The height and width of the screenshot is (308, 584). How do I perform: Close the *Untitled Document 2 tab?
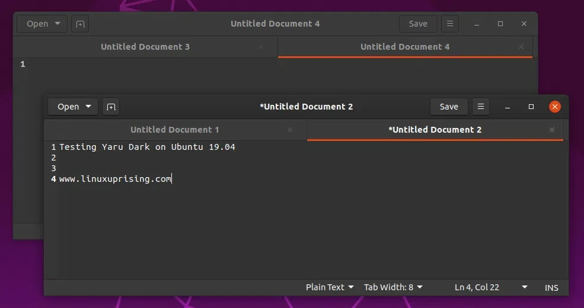(x=552, y=130)
